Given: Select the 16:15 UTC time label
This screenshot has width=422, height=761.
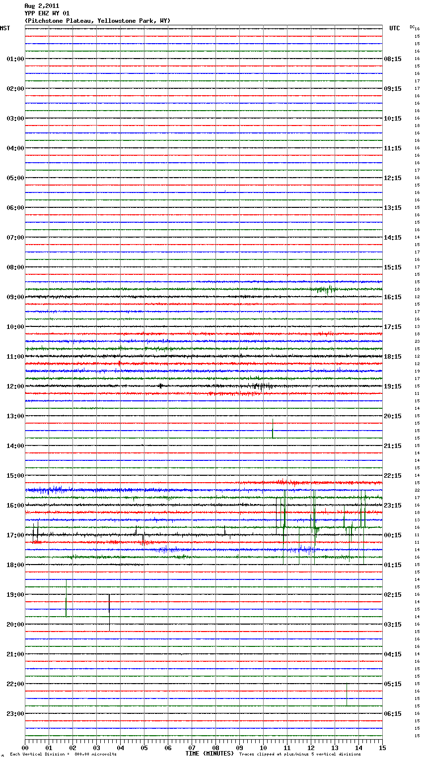Looking at the screenshot, I should pyautogui.click(x=393, y=297).
